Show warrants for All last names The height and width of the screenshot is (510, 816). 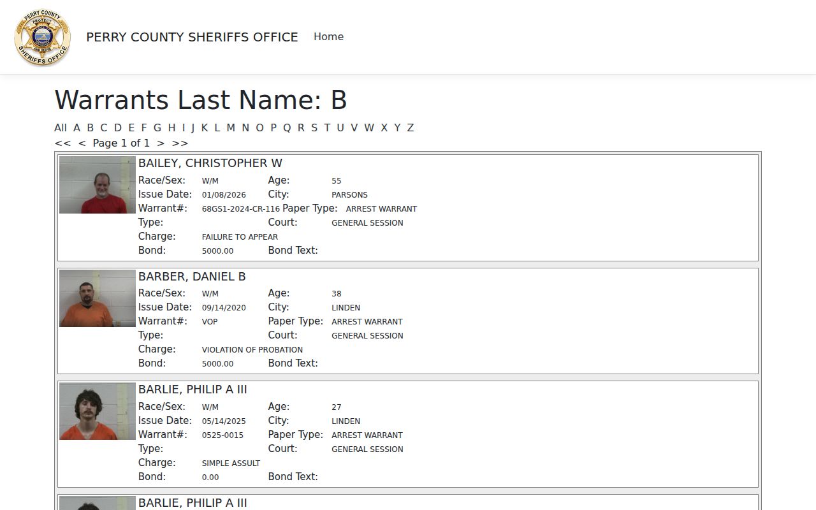pyautogui.click(x=61, y=127)
